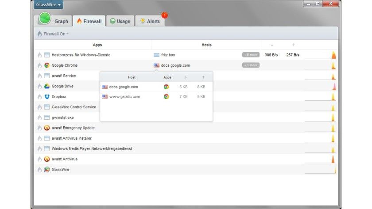Expand the '+5 more' hosts for Hostprozess
The height and width of the screenshot is (209, 372).
tap(251, 55)
